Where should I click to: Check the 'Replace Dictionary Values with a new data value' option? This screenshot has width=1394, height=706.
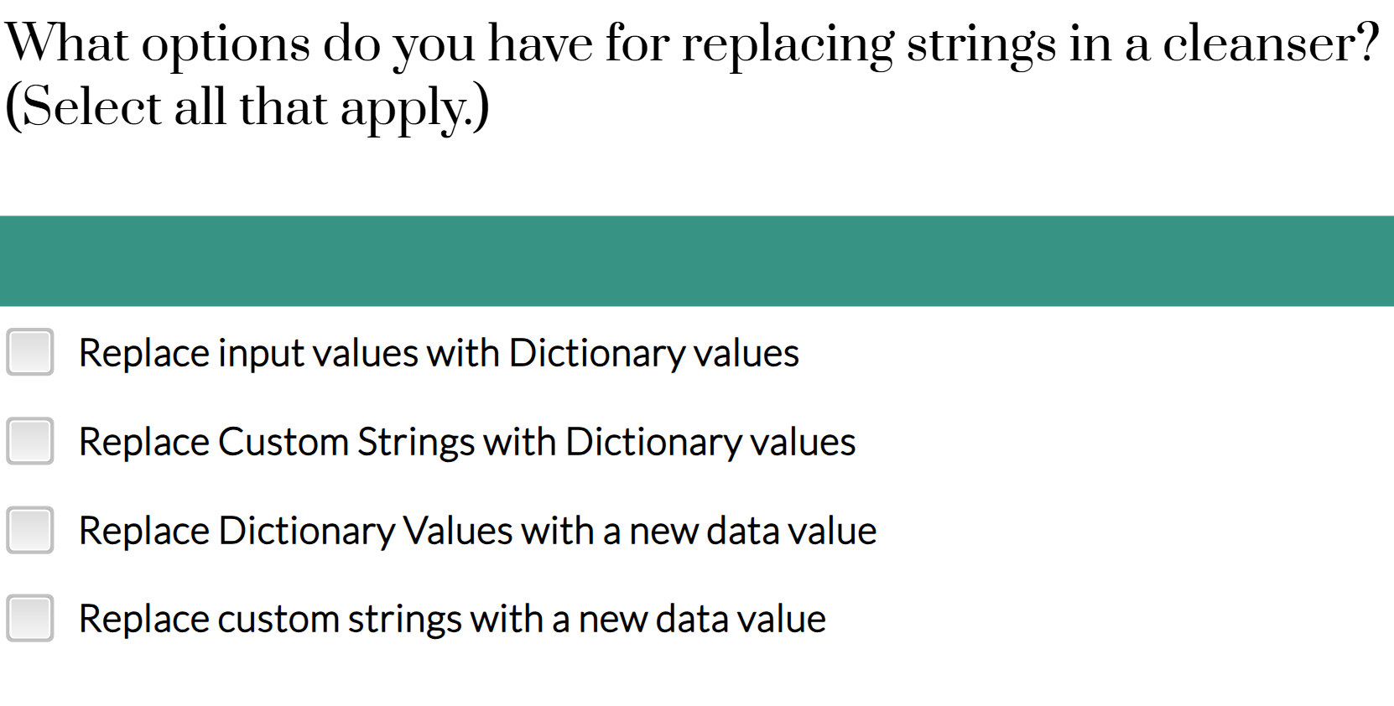(30, 530)
